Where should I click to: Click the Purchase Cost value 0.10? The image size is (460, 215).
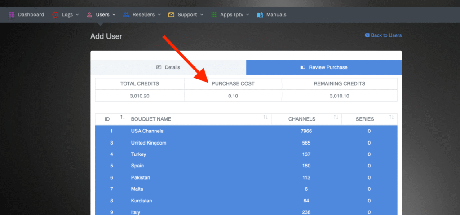click(x=233, y=96)
